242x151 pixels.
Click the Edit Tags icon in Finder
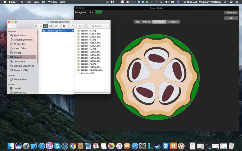point(80,26)
